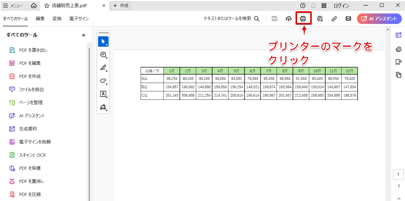Open right rail comments panel icon
Image resolution: width=405 pixels, height=201 pixels.
pos(399,49)
